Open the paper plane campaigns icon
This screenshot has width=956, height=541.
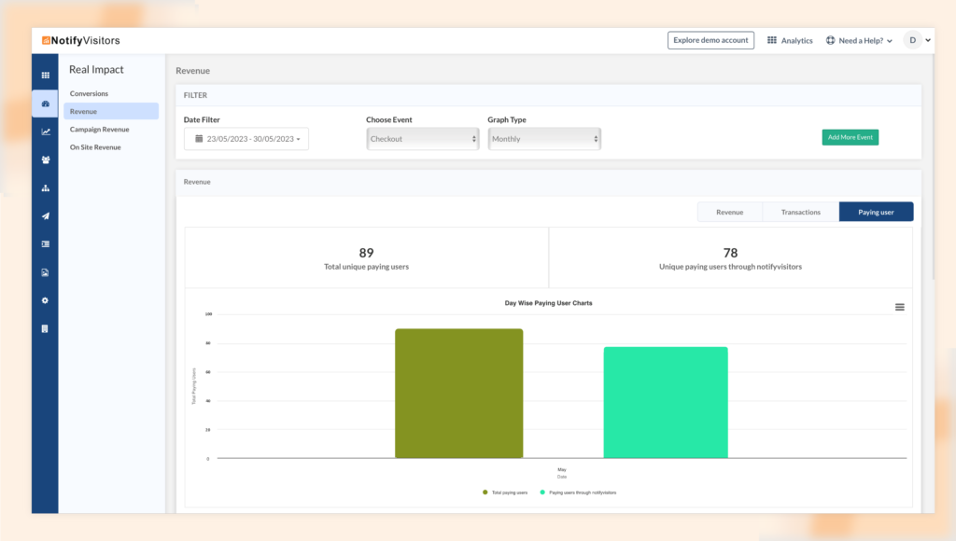(x=45, y=216)
